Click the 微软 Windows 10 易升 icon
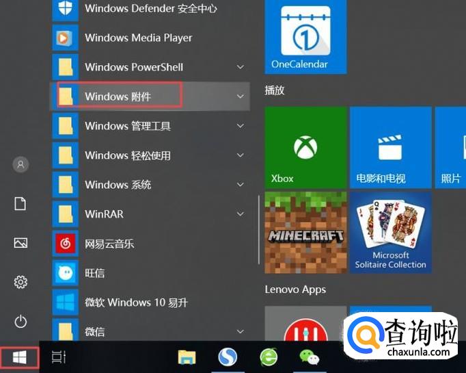Screen dimensions: 466x373 click(x=66, y=303)
